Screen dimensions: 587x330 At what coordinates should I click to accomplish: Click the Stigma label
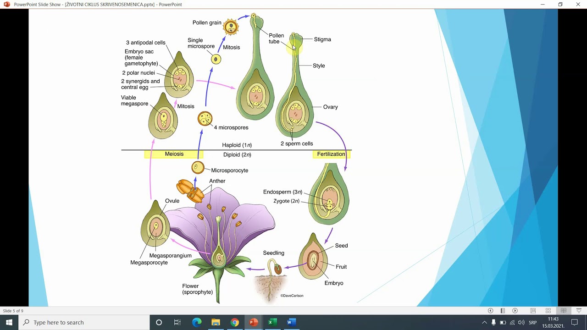(x=322, y=39)
